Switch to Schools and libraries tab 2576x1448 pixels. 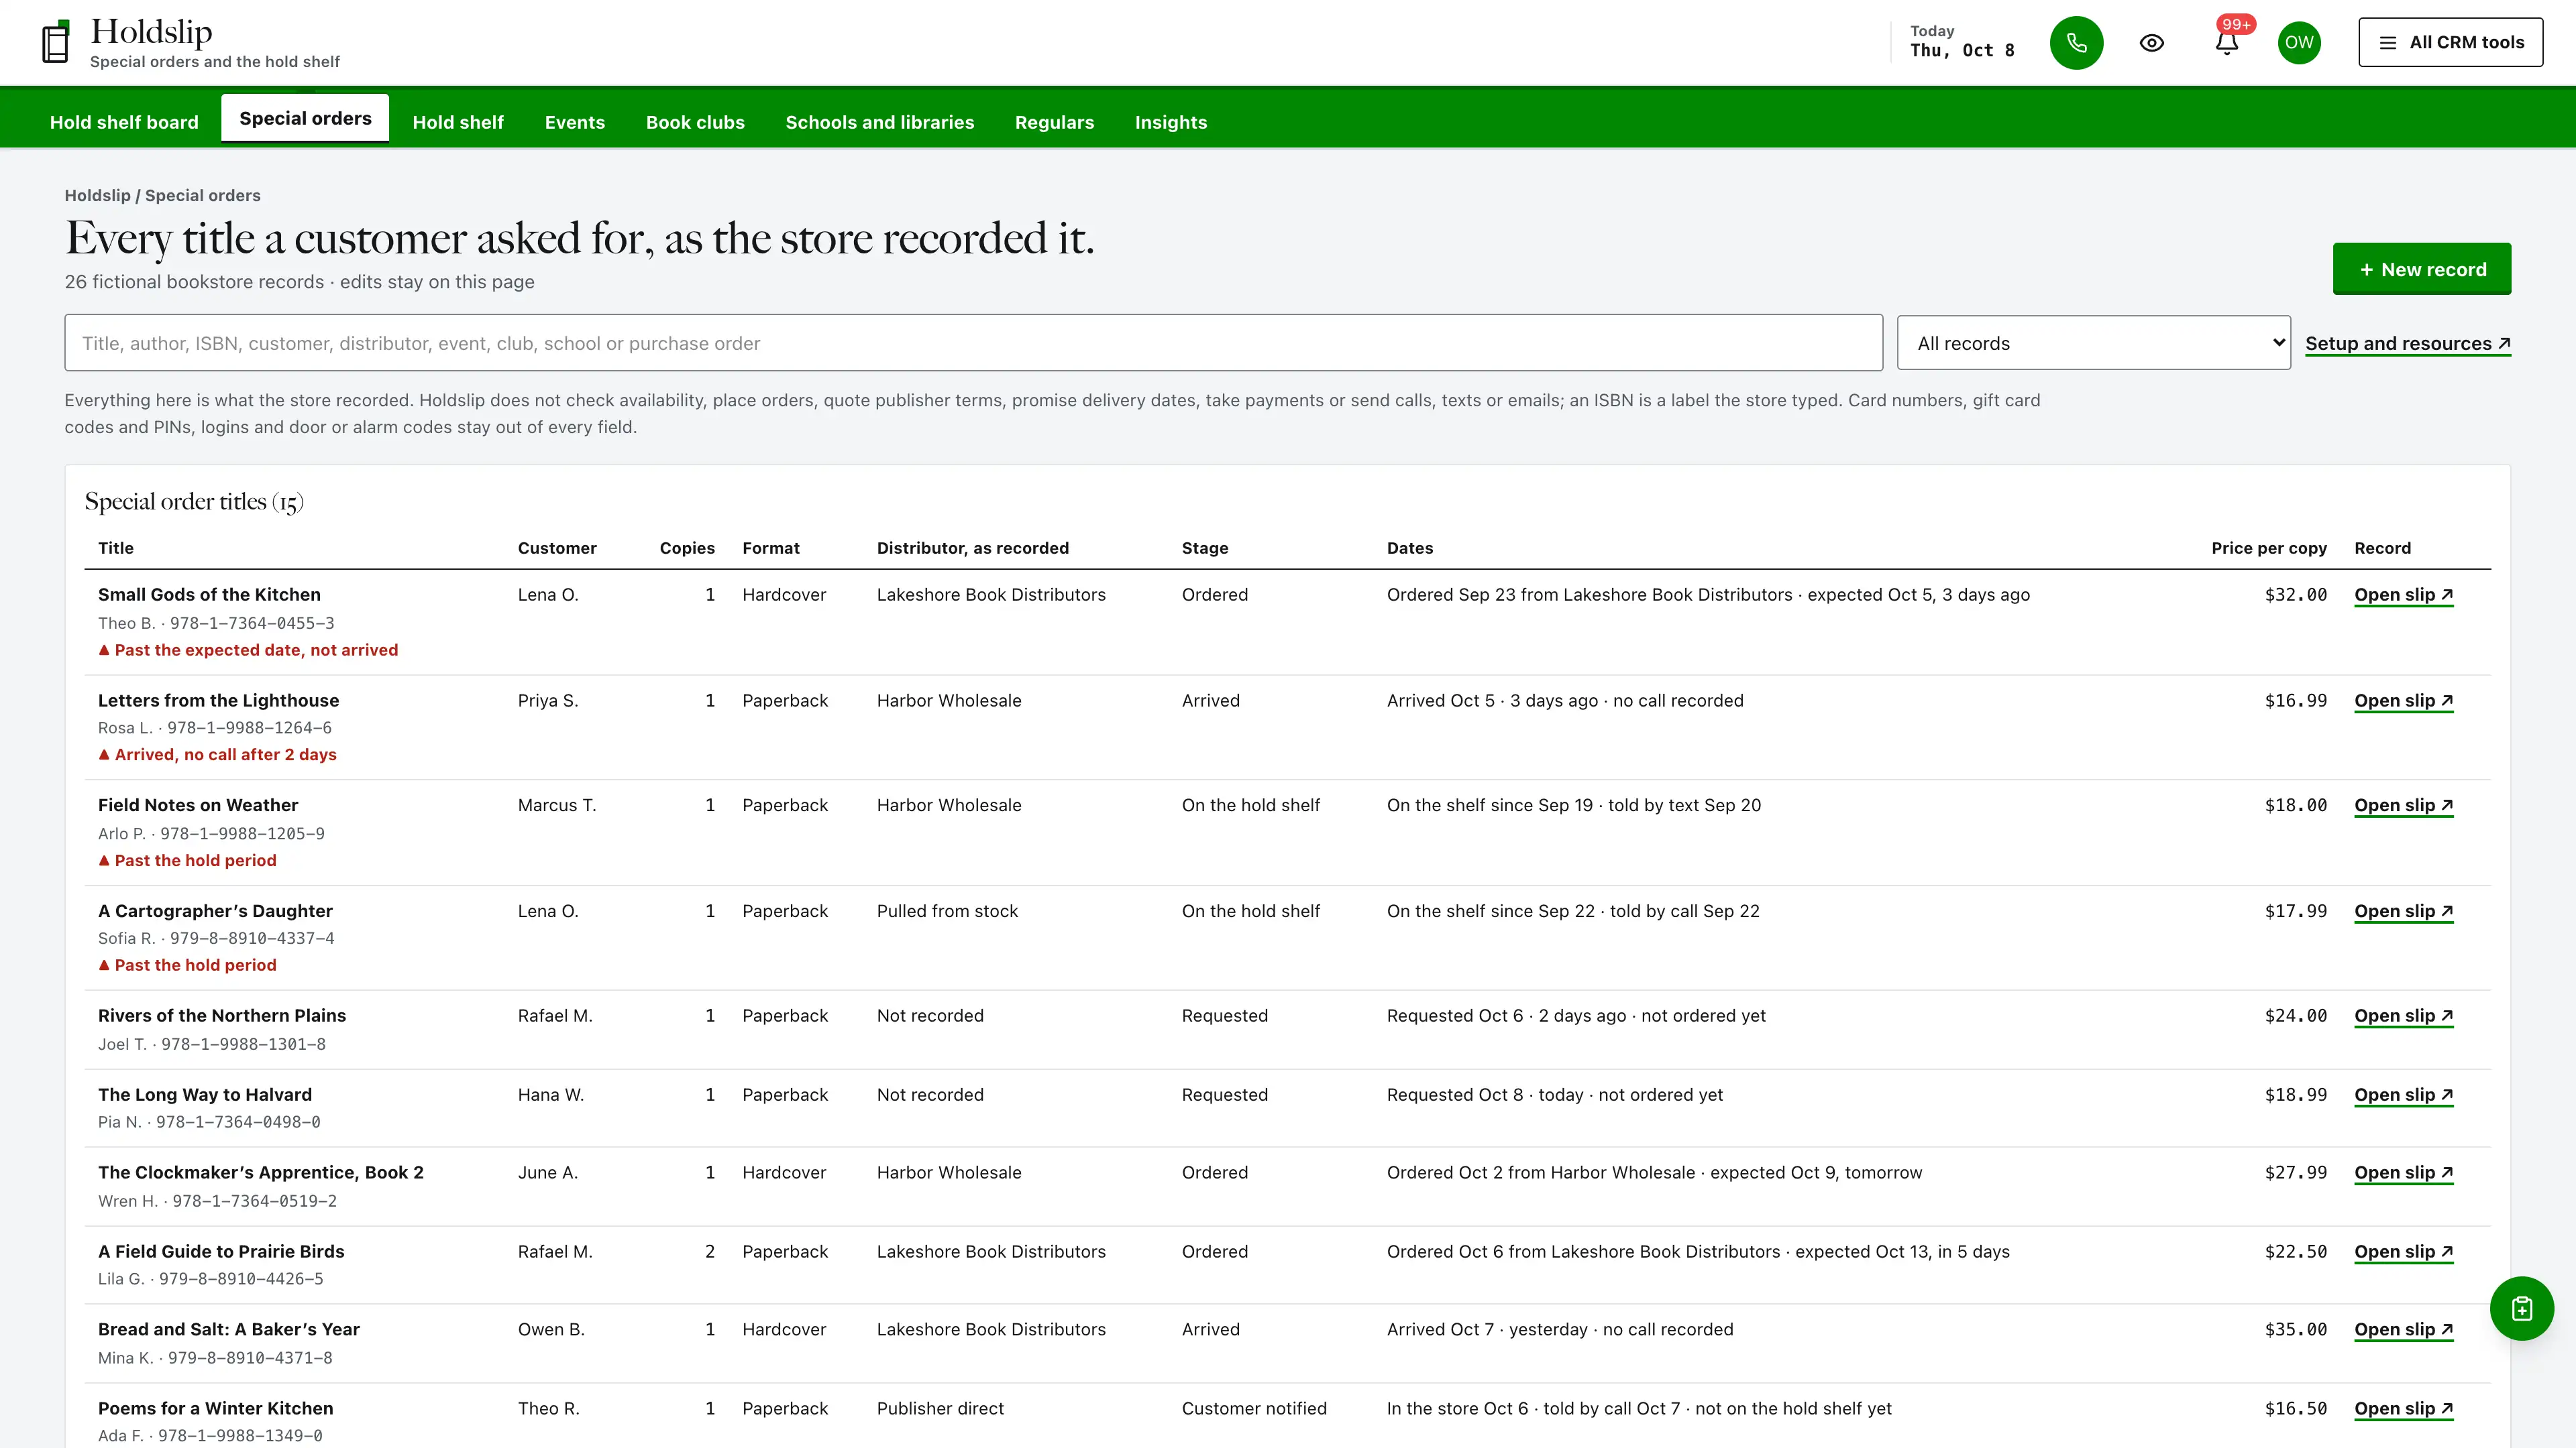click(880, 122)
